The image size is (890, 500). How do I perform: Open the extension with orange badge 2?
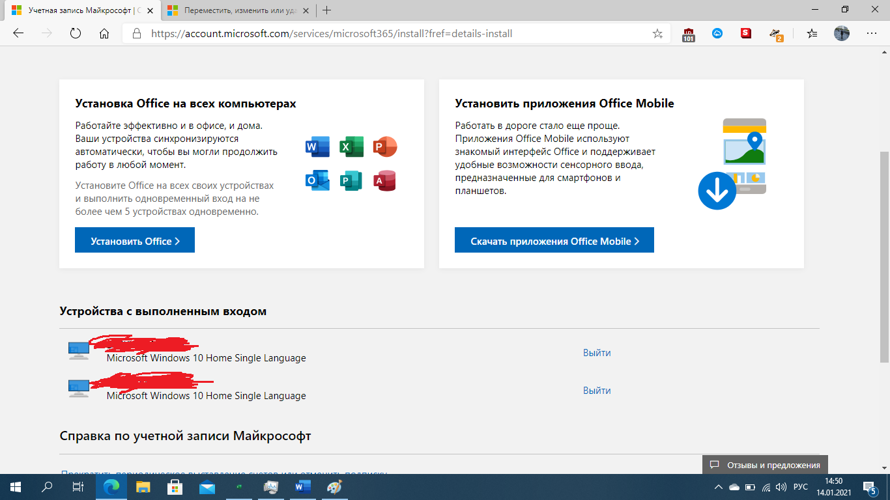[775, 34]
